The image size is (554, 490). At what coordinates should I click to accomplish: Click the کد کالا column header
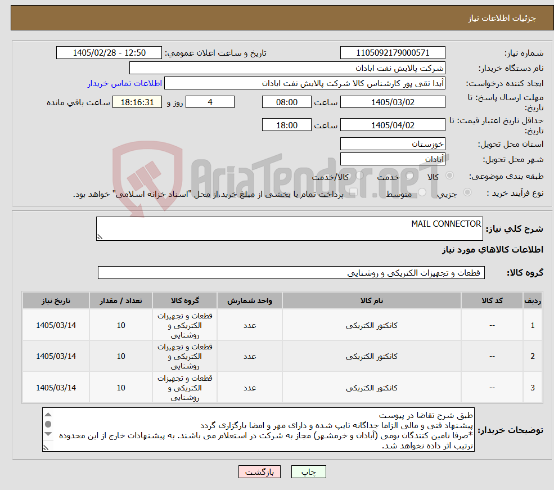[x=492, y=300]
